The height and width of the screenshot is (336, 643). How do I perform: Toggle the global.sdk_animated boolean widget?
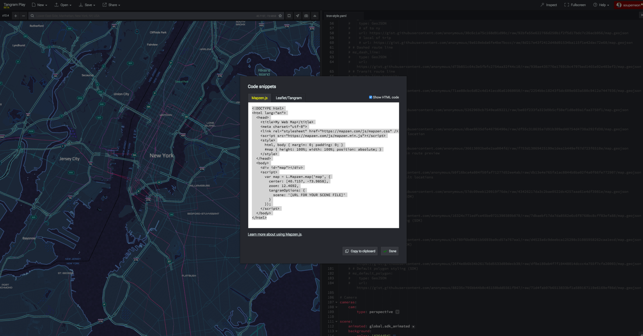(413, 326)
